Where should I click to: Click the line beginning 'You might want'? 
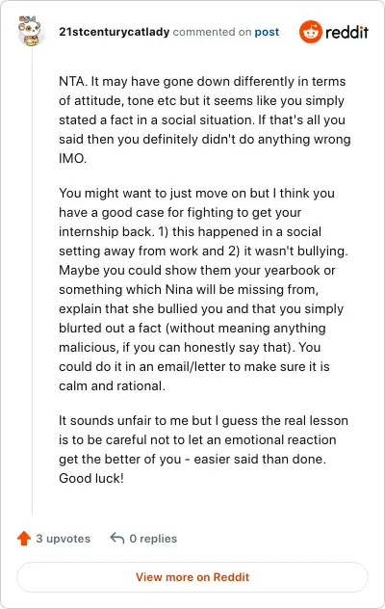pos(196,193)
